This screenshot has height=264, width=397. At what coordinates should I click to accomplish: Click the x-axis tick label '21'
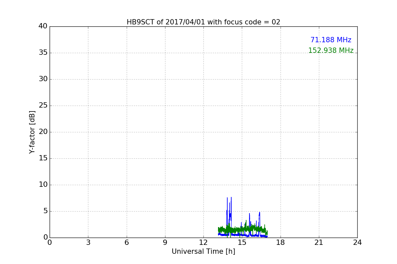pyautogui.click(x=319, y=243)
